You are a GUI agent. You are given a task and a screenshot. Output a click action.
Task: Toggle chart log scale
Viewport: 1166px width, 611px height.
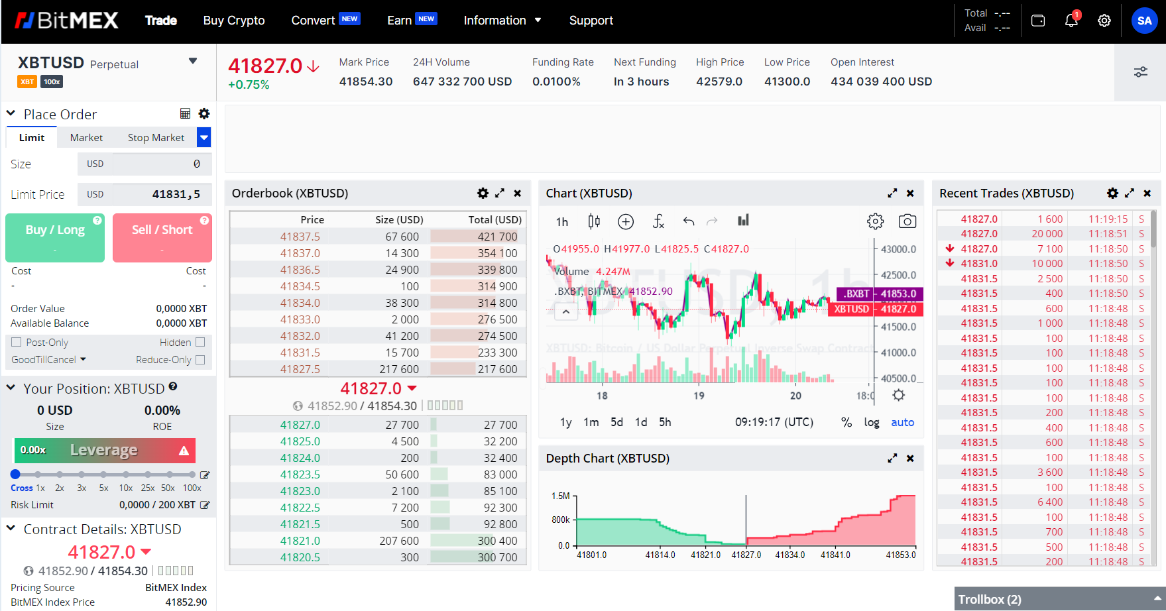coord(872,422)
